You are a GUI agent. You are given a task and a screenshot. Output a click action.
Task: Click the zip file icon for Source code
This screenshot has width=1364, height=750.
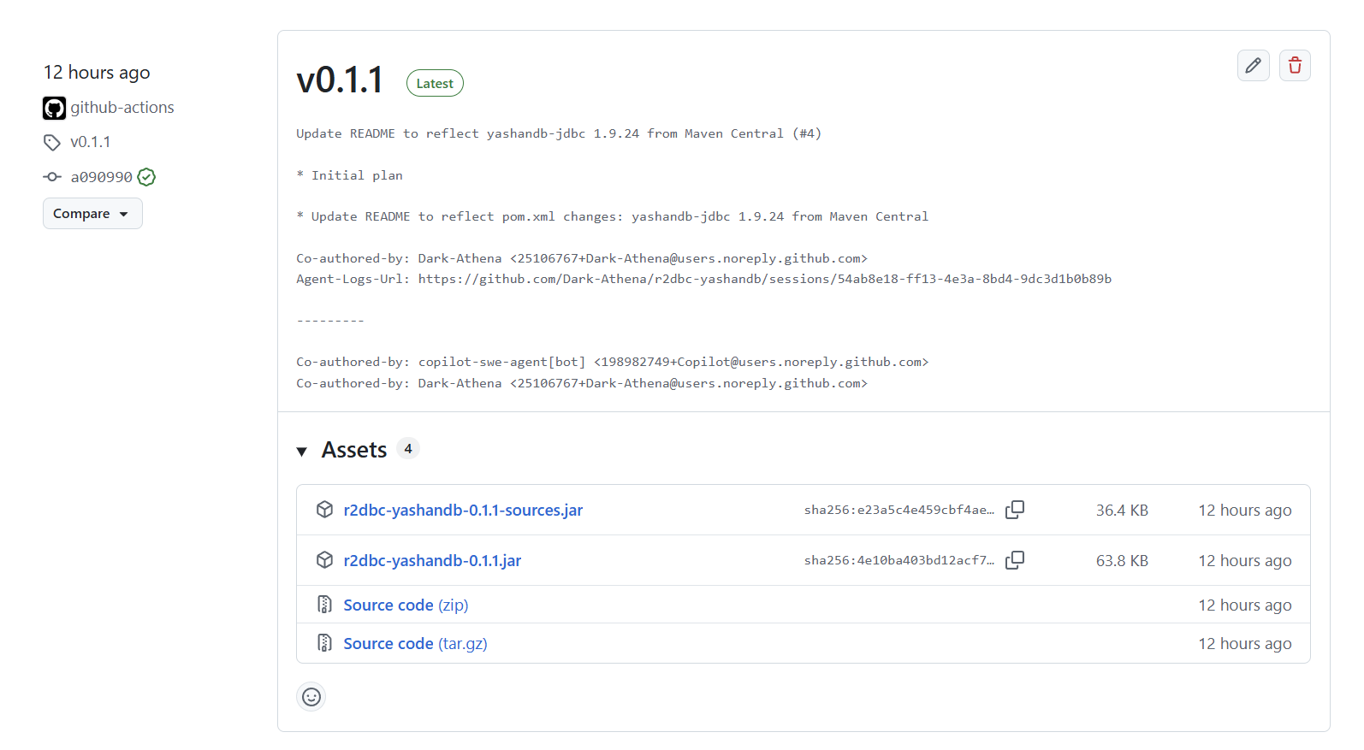(x=324, y=605)
